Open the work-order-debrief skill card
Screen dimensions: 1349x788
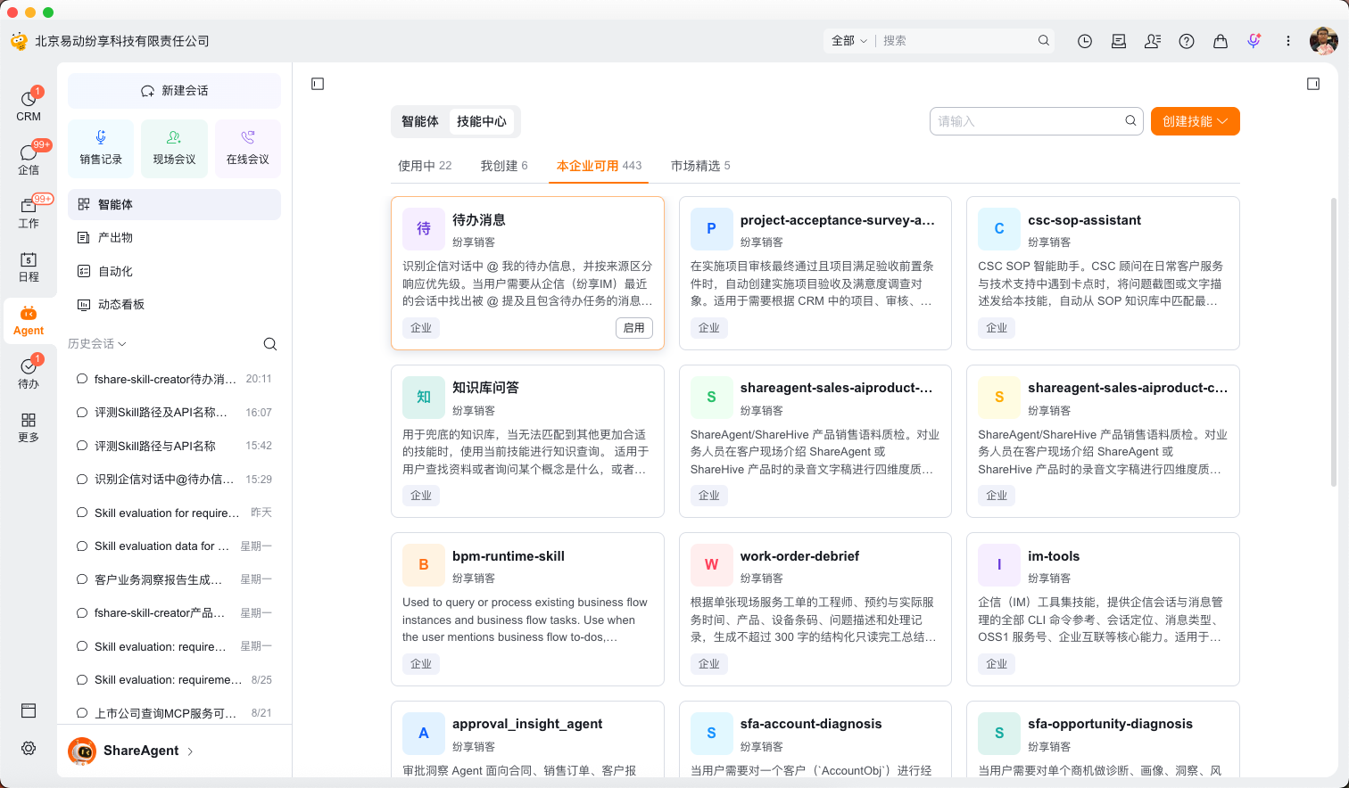[815, 609]
